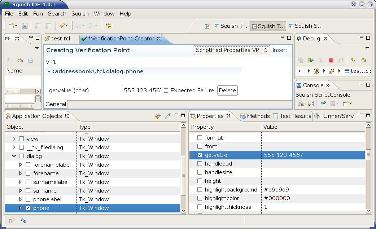The height and width of the screenshot is (229, 376).
Task: Click the Step Over icon in Debug panel
Action: pos(363,61)
